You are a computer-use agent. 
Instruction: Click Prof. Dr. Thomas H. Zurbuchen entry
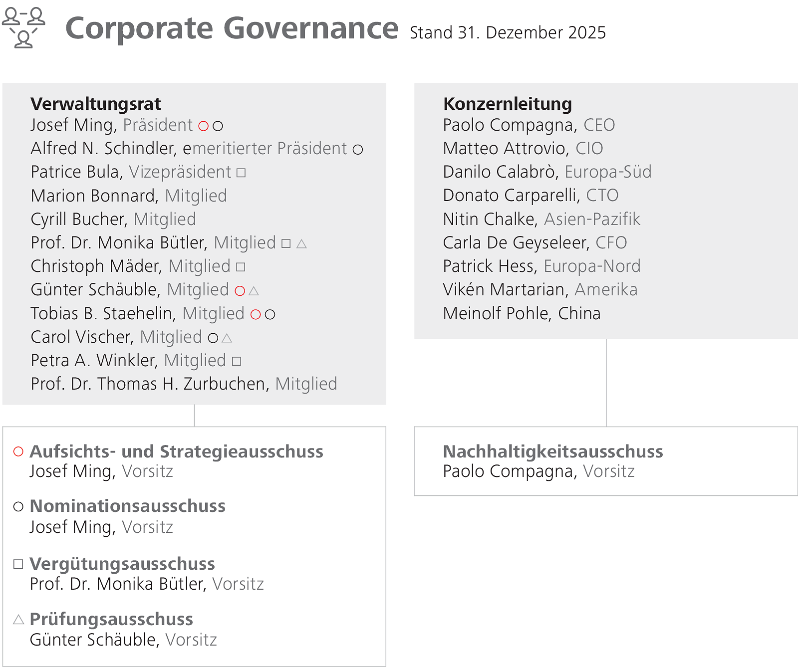[184, 384]
